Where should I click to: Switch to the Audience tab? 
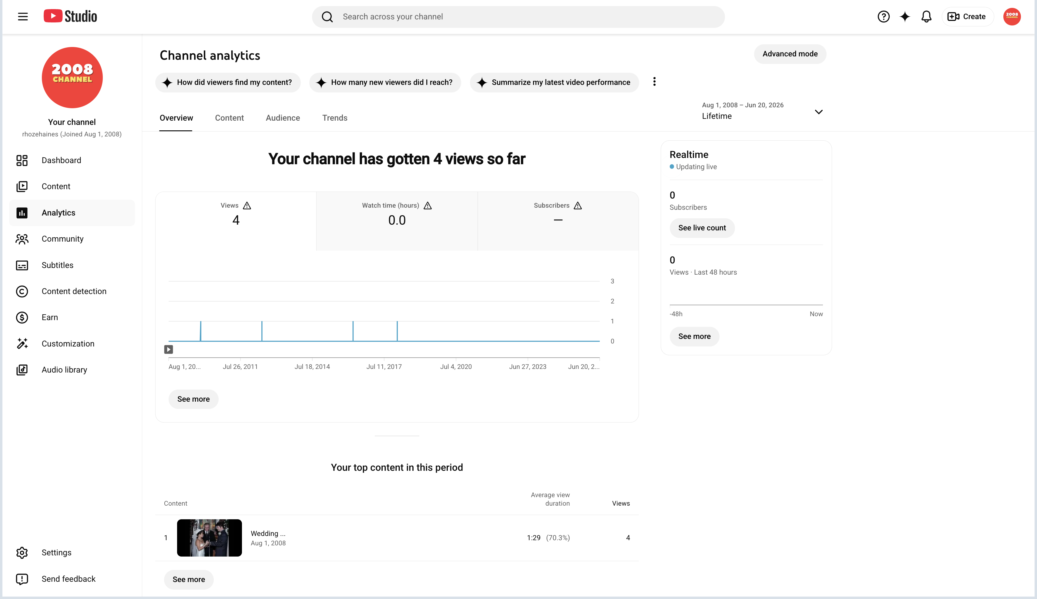pos(283,118)
